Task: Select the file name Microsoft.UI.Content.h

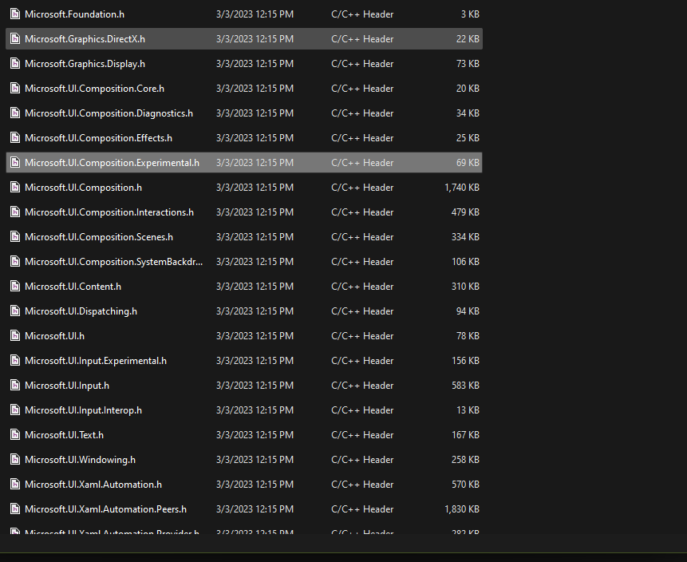Action: tap(73, 287)
